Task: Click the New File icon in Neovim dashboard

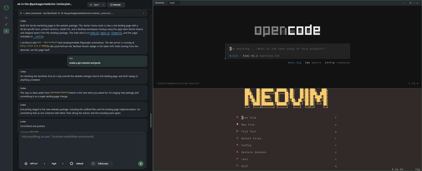Action: tap(237, 124)
